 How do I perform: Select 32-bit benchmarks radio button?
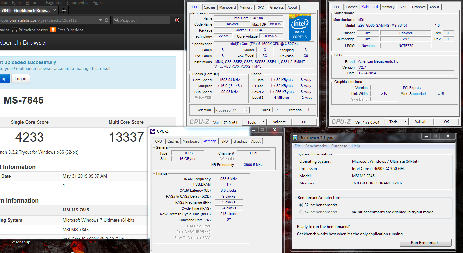(301, 205)
